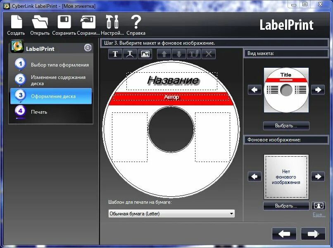
Task: Go to step 2 Изменение содержания диска
Action: coord(51,80)
